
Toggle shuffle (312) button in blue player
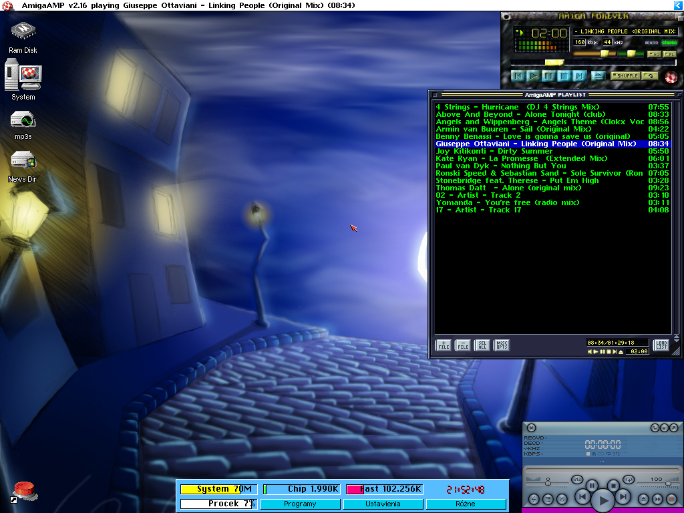click(x=577, y=480)
